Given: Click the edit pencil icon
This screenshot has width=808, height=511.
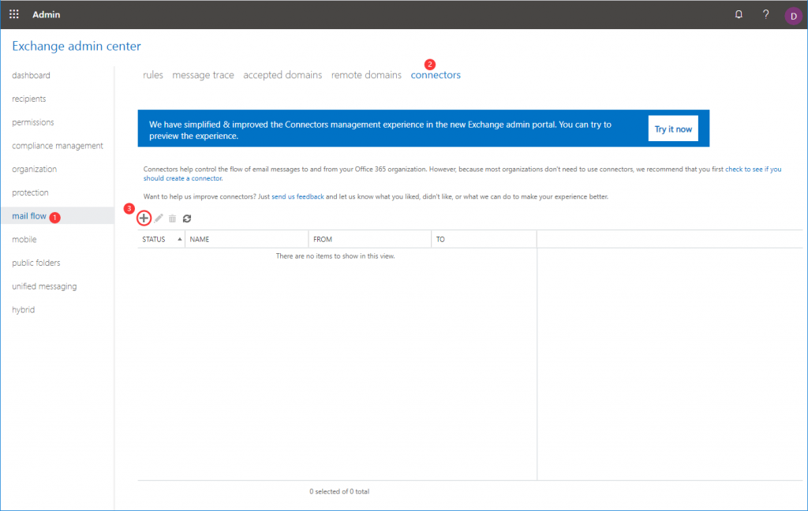Looking at the screenshot, I should tap(159, 218).
